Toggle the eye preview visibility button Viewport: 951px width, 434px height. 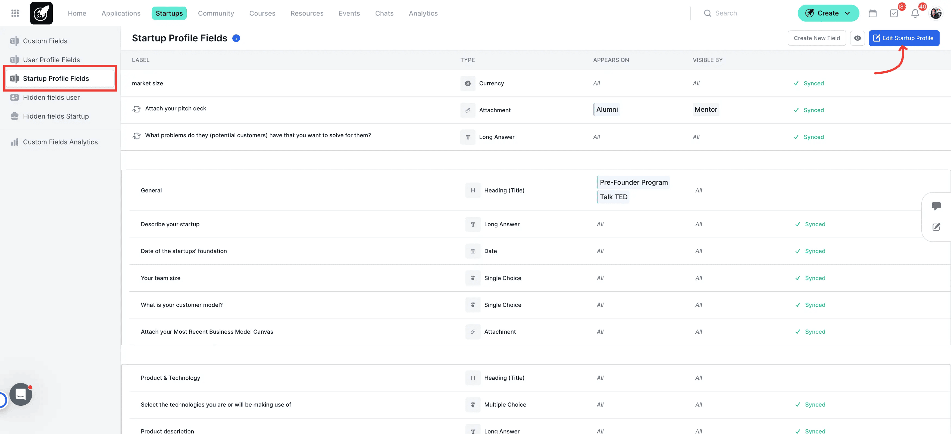(858, 38)
